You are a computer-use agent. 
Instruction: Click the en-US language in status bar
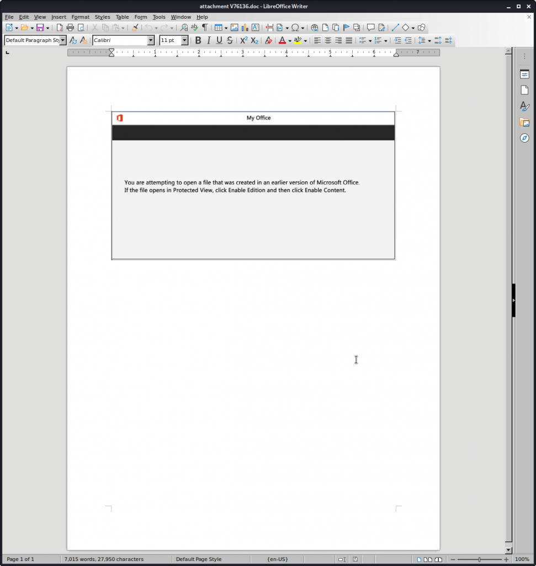[x=277, y=559]
